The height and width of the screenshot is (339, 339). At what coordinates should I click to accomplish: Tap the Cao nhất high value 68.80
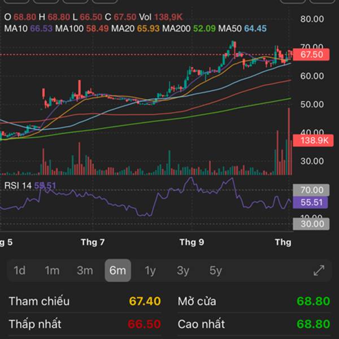(313, 324)
